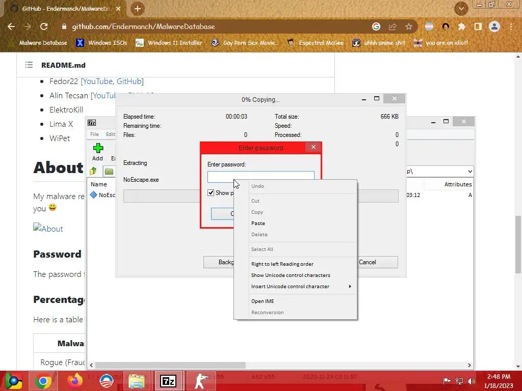Click the 7-Zip taskbar icon
The width and height of the screenshot is (522, 391).
168,381
